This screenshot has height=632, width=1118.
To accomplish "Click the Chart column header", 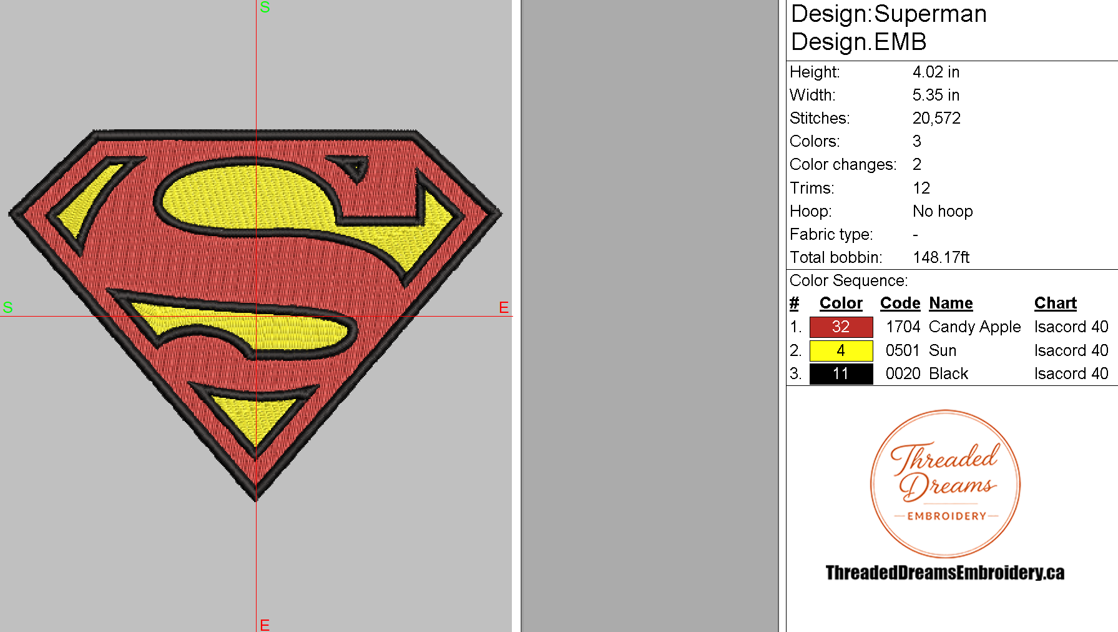I will click(1056, 303).
